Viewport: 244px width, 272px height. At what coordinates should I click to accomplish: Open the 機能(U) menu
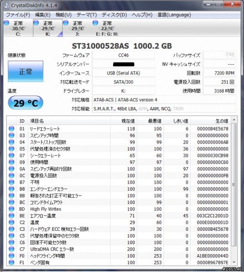click(63, 15)
